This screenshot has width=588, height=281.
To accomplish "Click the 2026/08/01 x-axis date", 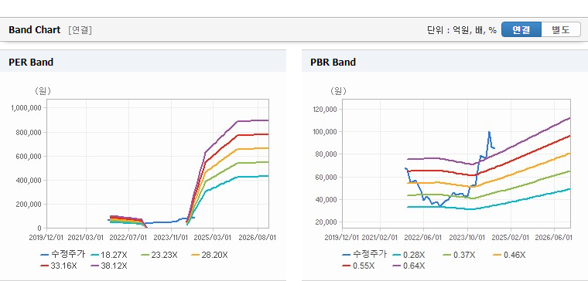I will [x=258, y=238].
